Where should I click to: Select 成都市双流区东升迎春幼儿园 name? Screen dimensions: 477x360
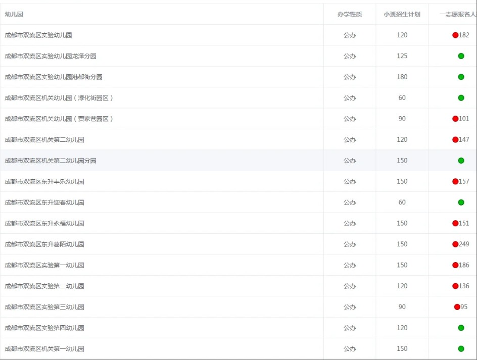tap(44, 202)
